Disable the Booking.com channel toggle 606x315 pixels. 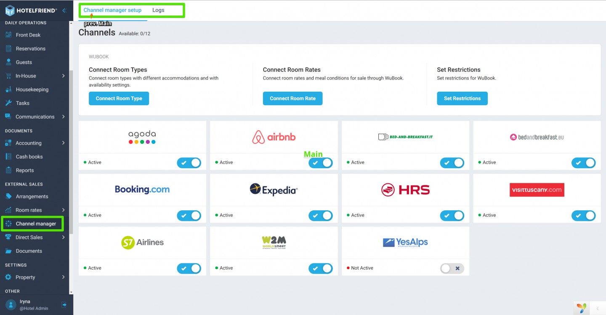point(189,216)
